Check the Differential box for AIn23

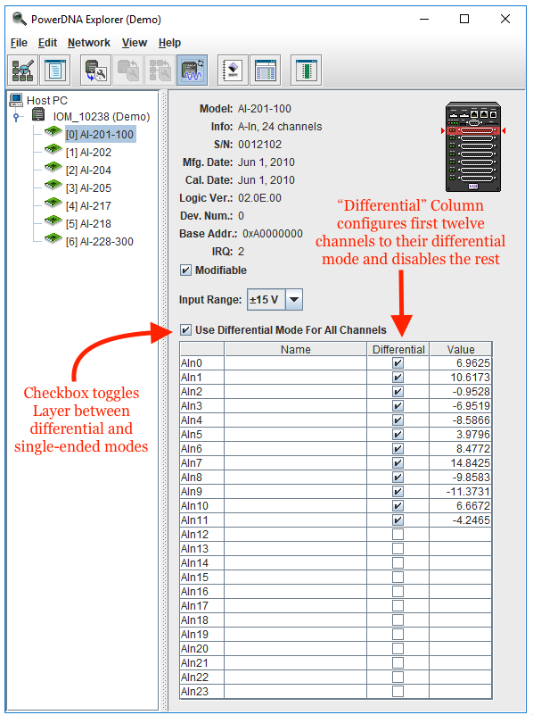coord(398,691)
